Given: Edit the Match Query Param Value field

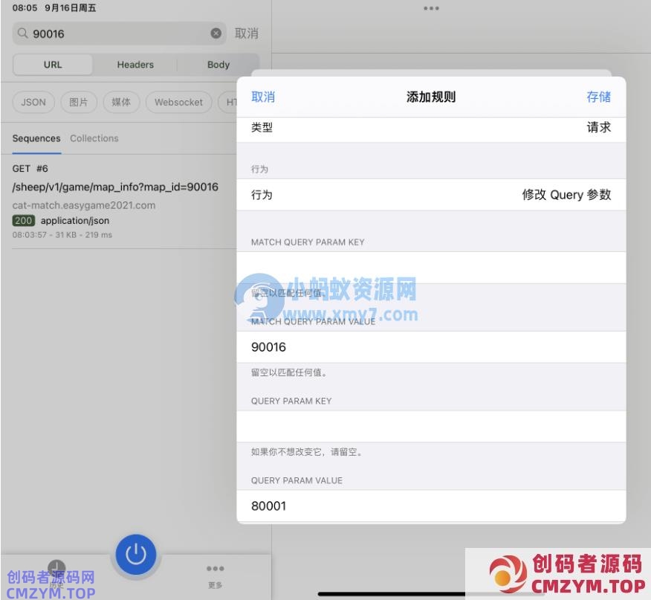Looking at the screenshot, I should [x=431, y=347].
